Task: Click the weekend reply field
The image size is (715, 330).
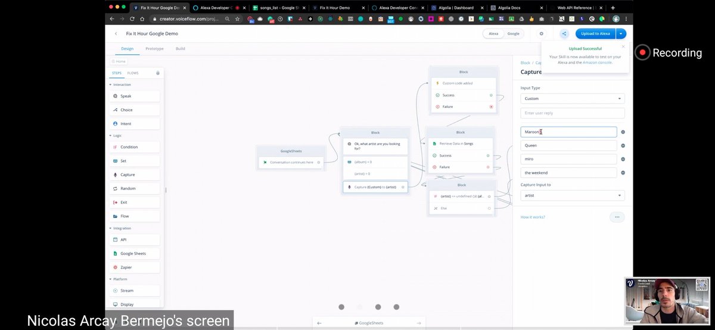Action: coord(568,173)
